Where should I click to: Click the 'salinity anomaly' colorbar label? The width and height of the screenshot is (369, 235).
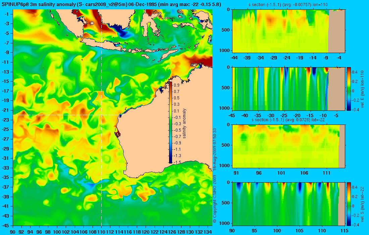184,124
